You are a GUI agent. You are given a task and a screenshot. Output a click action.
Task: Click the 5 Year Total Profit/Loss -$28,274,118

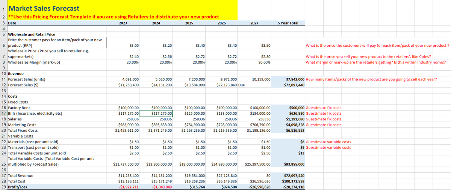[293, 187]
